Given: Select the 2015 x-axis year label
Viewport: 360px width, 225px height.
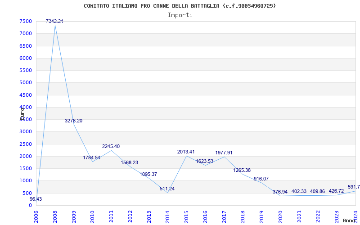Looking at the screenshot, I should coord(186,217).
